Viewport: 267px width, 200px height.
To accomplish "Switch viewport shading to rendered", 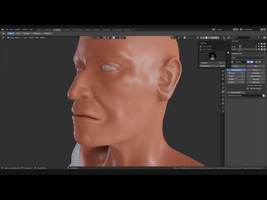I will click(210, 38).
